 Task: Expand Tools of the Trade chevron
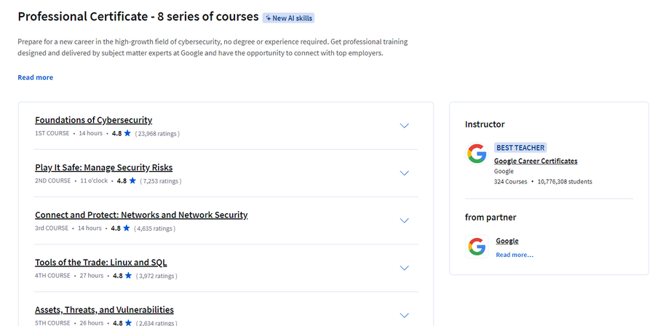click(404, 268)
